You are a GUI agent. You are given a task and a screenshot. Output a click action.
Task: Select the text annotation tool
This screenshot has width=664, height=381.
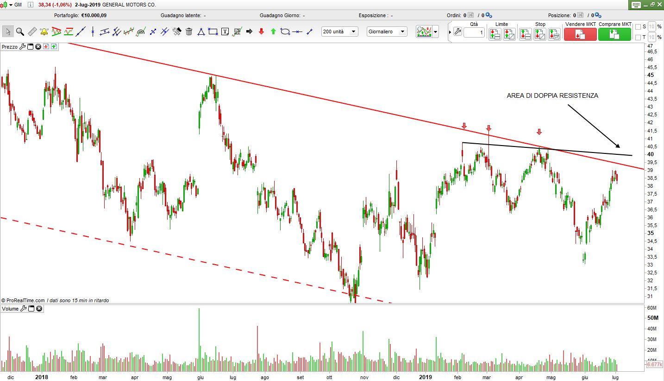[225, 32]
